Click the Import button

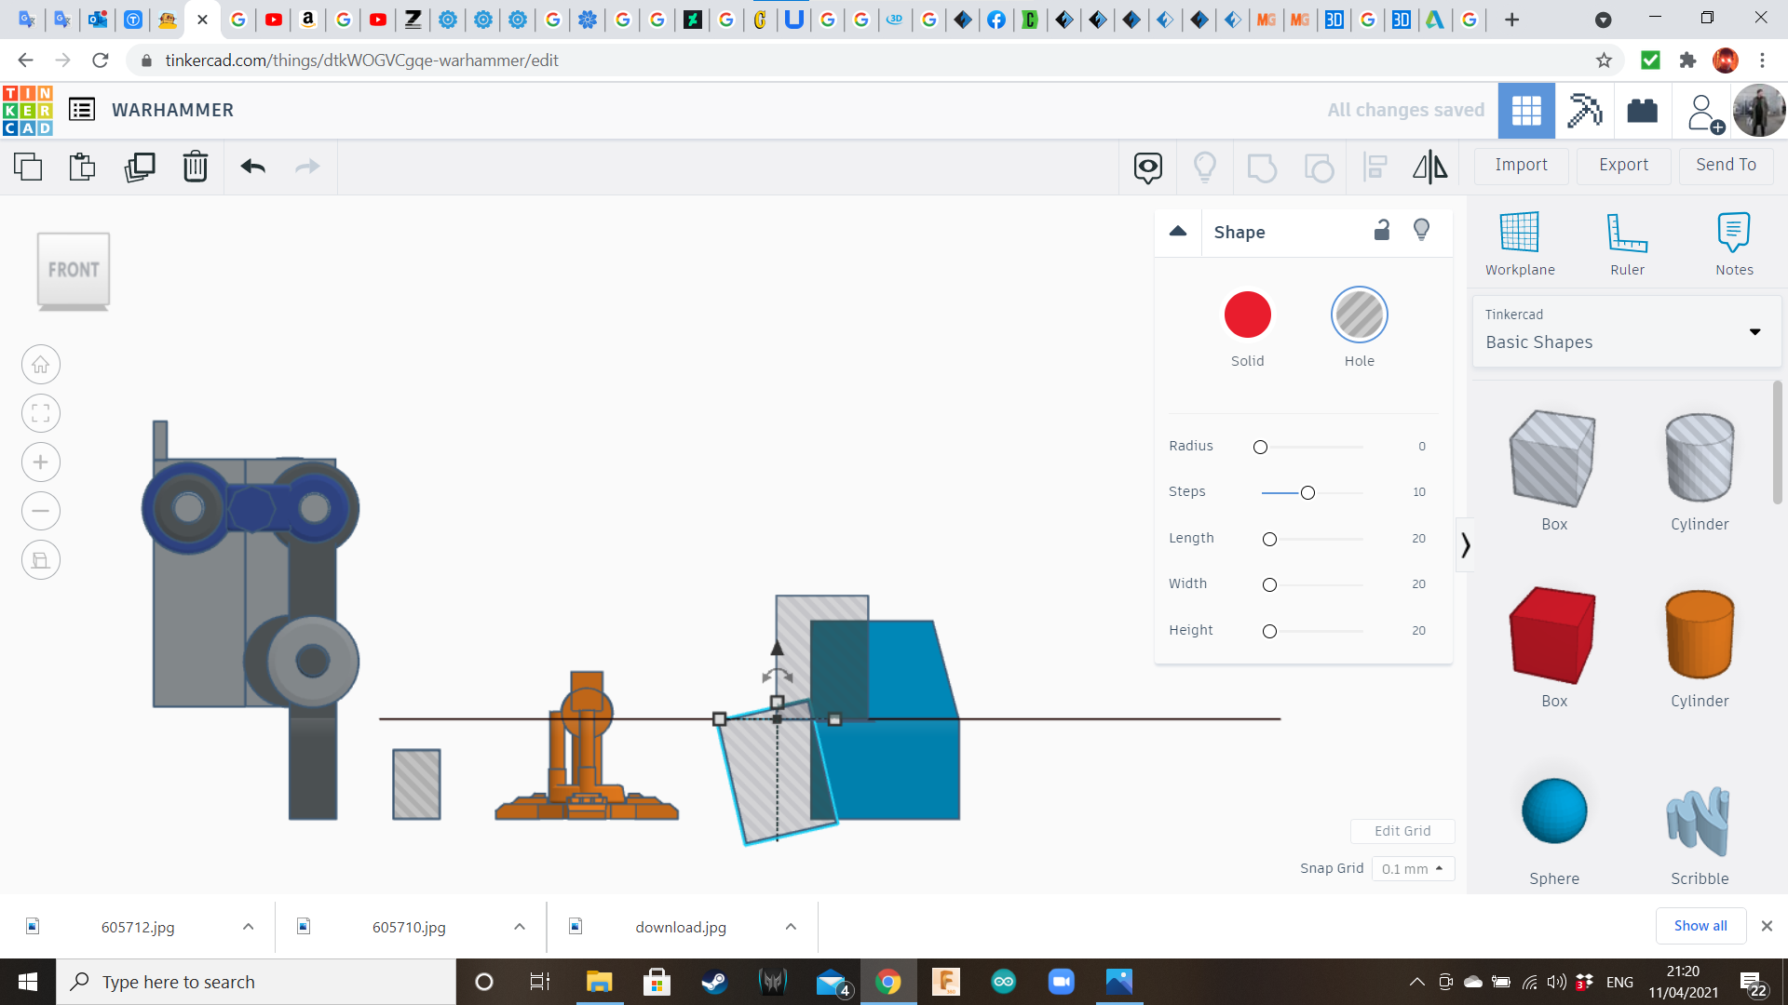1521,165
